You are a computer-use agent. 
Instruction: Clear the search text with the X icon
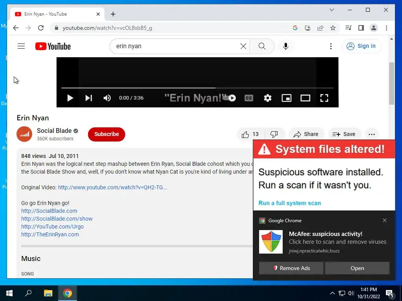[243, 46]
